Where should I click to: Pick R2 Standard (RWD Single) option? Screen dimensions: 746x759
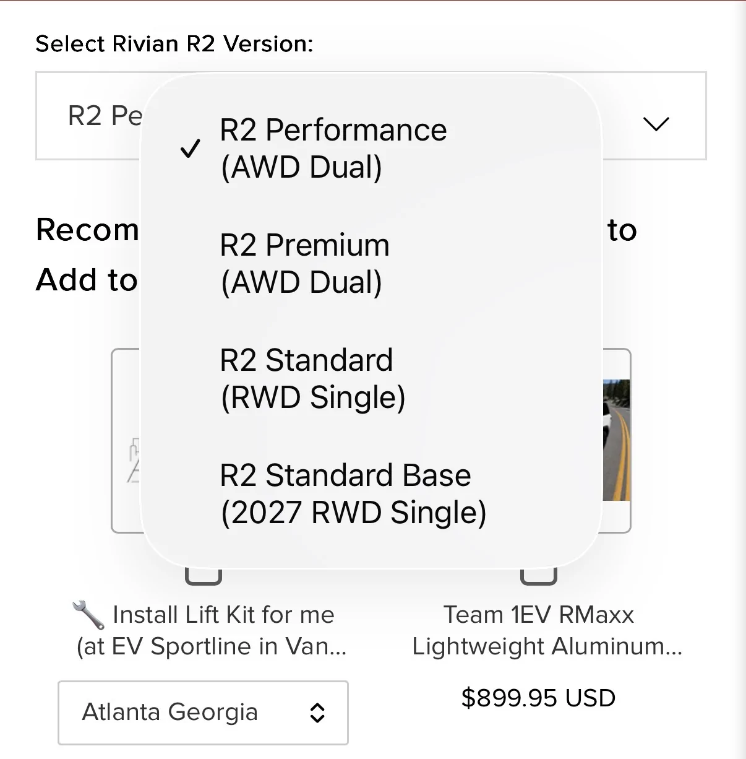371,379
